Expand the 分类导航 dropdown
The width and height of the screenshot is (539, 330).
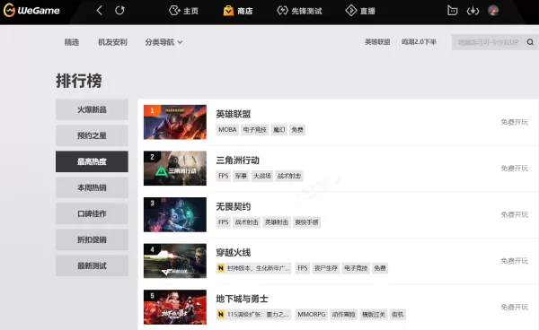pyautogui.click(x=163, y=42)
